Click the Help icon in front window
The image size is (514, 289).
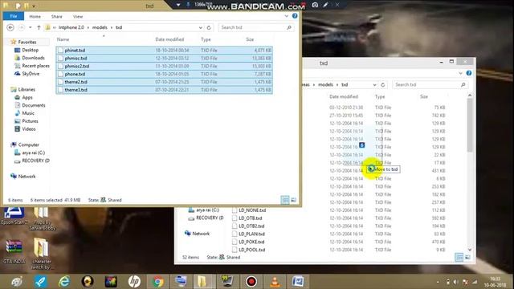(x=295, y=16)
